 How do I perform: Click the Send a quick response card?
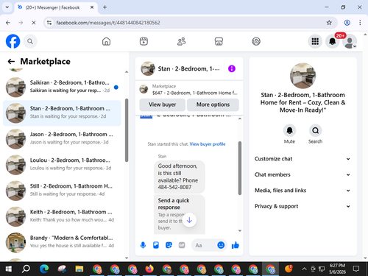coord(180,214)
